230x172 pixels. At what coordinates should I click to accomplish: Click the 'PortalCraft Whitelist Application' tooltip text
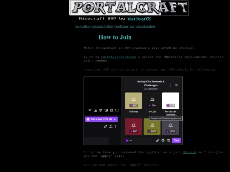click(x=166, y=118)
